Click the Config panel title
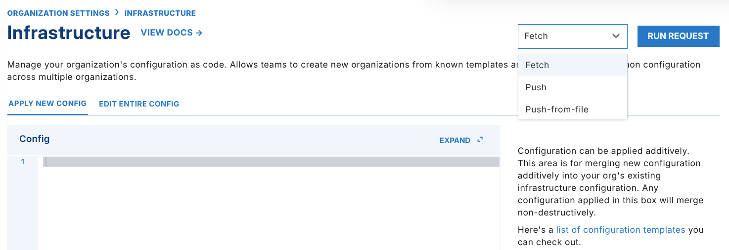729x250 pixels. (x=35, y=139)
